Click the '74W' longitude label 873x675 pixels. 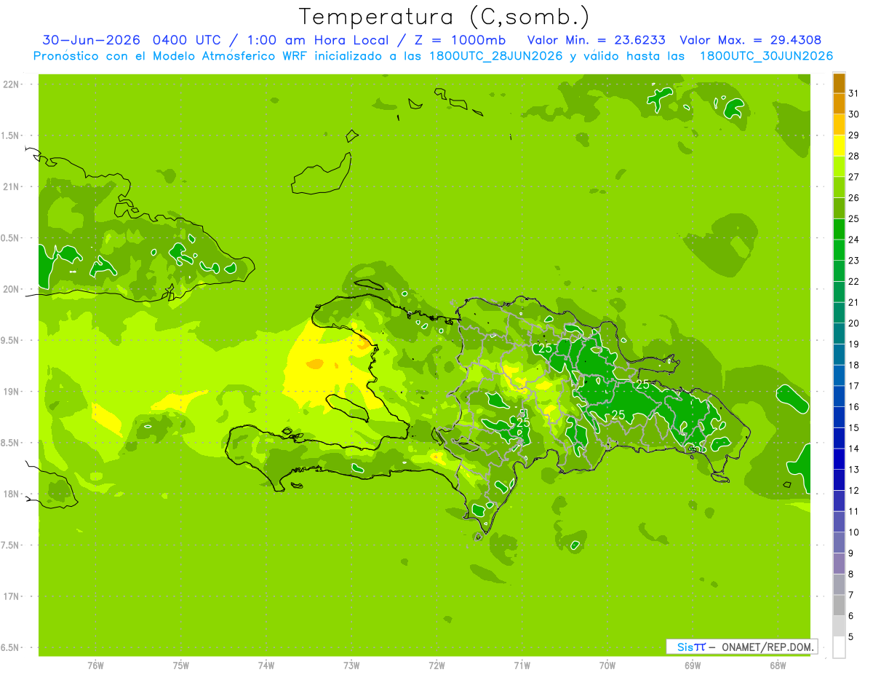[266, 665]
